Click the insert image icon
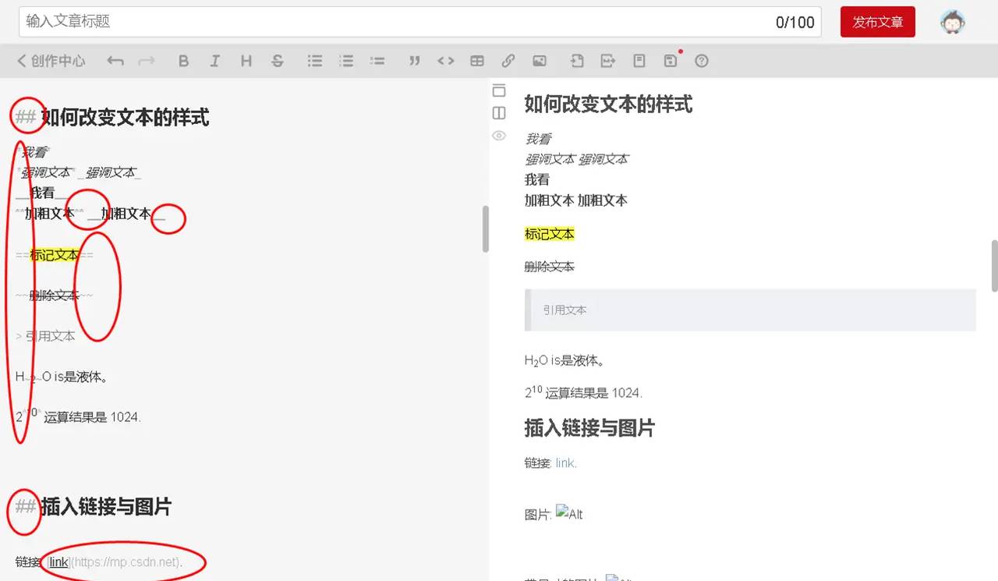Viewport: 998px width, 581px height. tap(539, 60)
